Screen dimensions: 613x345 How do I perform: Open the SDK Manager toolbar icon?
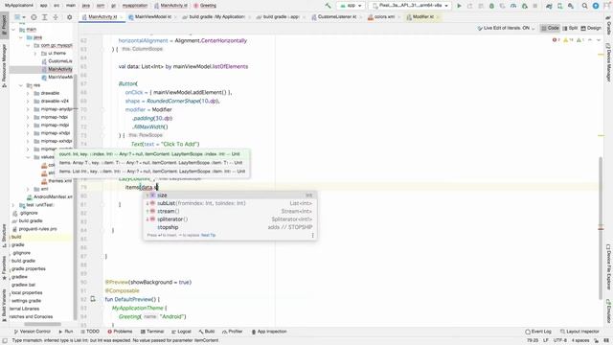tap(571, 6)
